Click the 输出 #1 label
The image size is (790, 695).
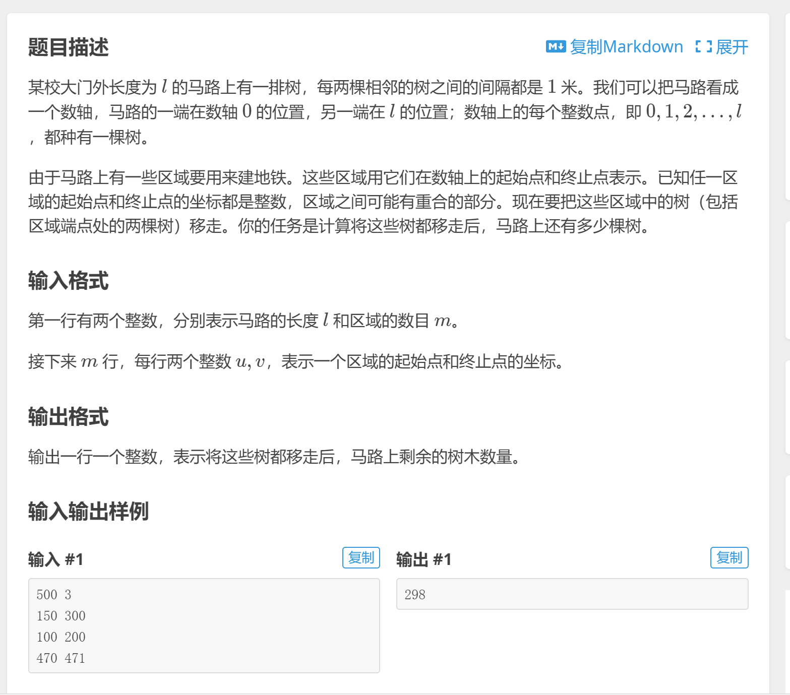[424, 559]
